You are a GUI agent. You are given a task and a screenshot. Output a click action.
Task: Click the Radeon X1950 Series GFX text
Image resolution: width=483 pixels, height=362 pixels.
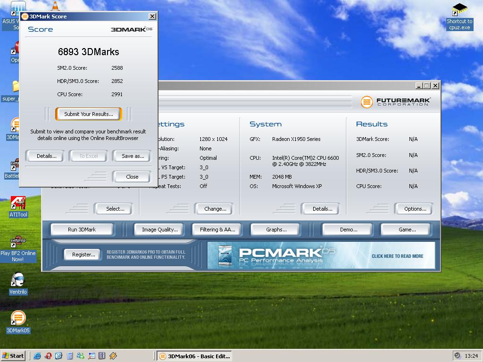[x=296, y=139]
